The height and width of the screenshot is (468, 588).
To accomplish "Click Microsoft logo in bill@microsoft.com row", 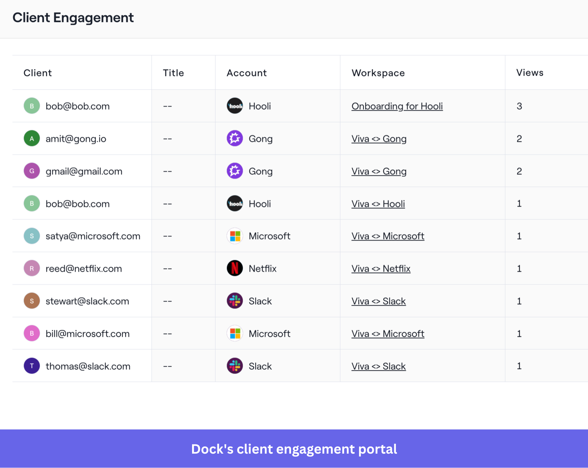I will pos(235,333).
